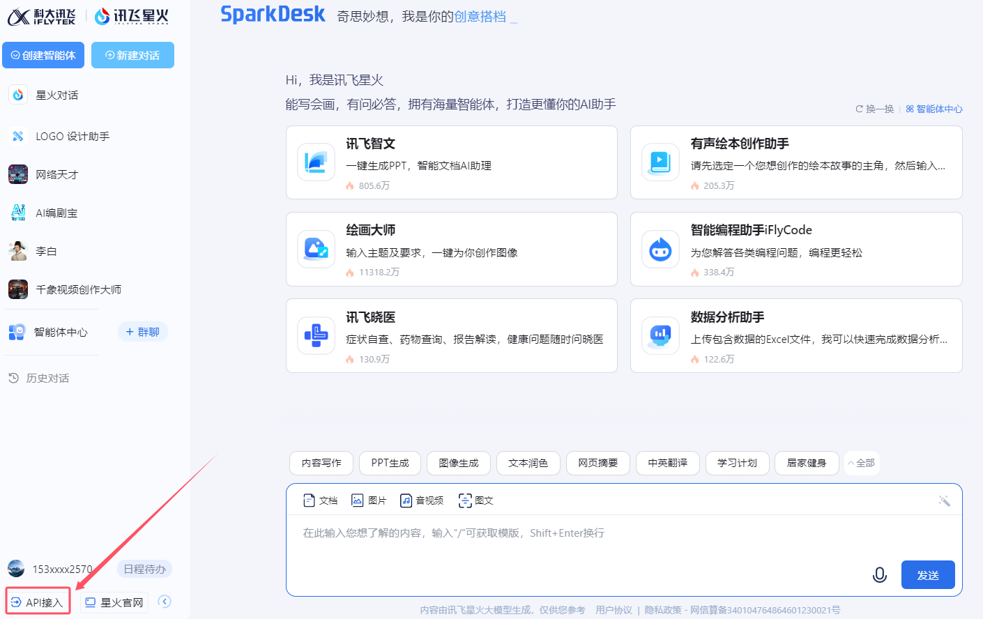Click the 讯飞星火 logo at top left

coord(132,16)
